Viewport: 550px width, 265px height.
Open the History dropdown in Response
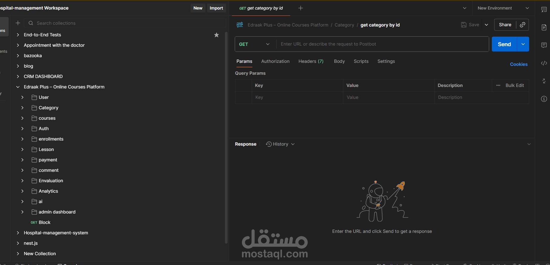(280, 144)
